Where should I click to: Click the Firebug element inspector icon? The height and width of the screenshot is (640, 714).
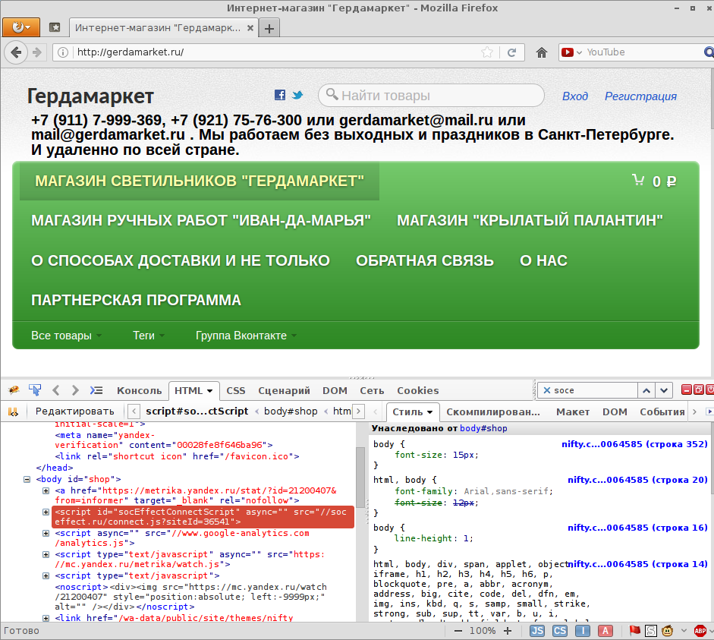click(35, 390)
